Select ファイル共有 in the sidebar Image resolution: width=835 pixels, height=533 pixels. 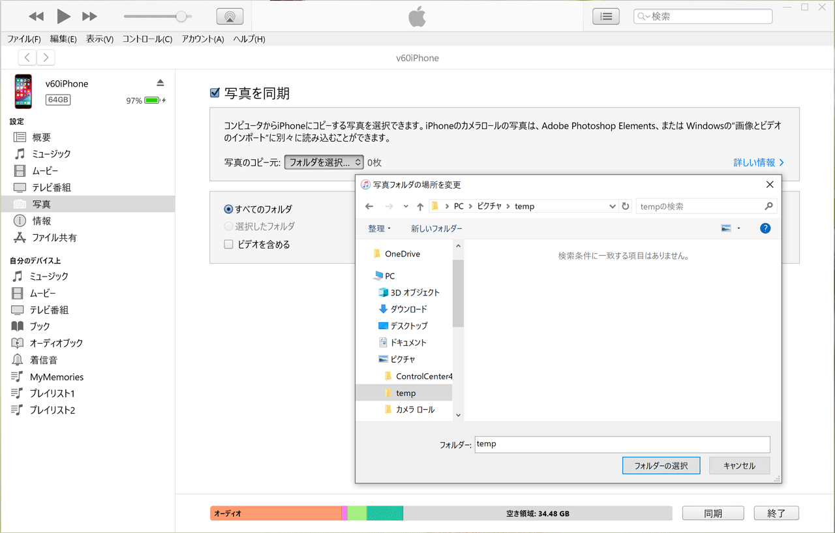click(87, 237)
